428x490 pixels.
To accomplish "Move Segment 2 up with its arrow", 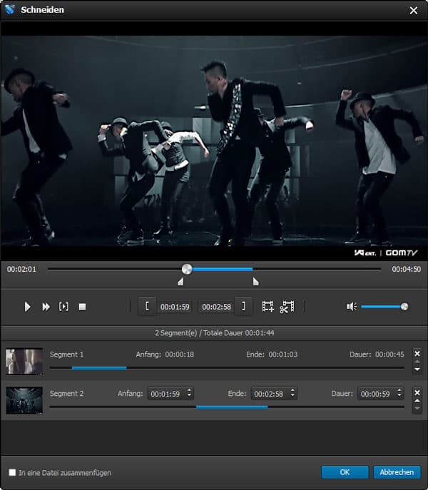I will coord(417,401).
